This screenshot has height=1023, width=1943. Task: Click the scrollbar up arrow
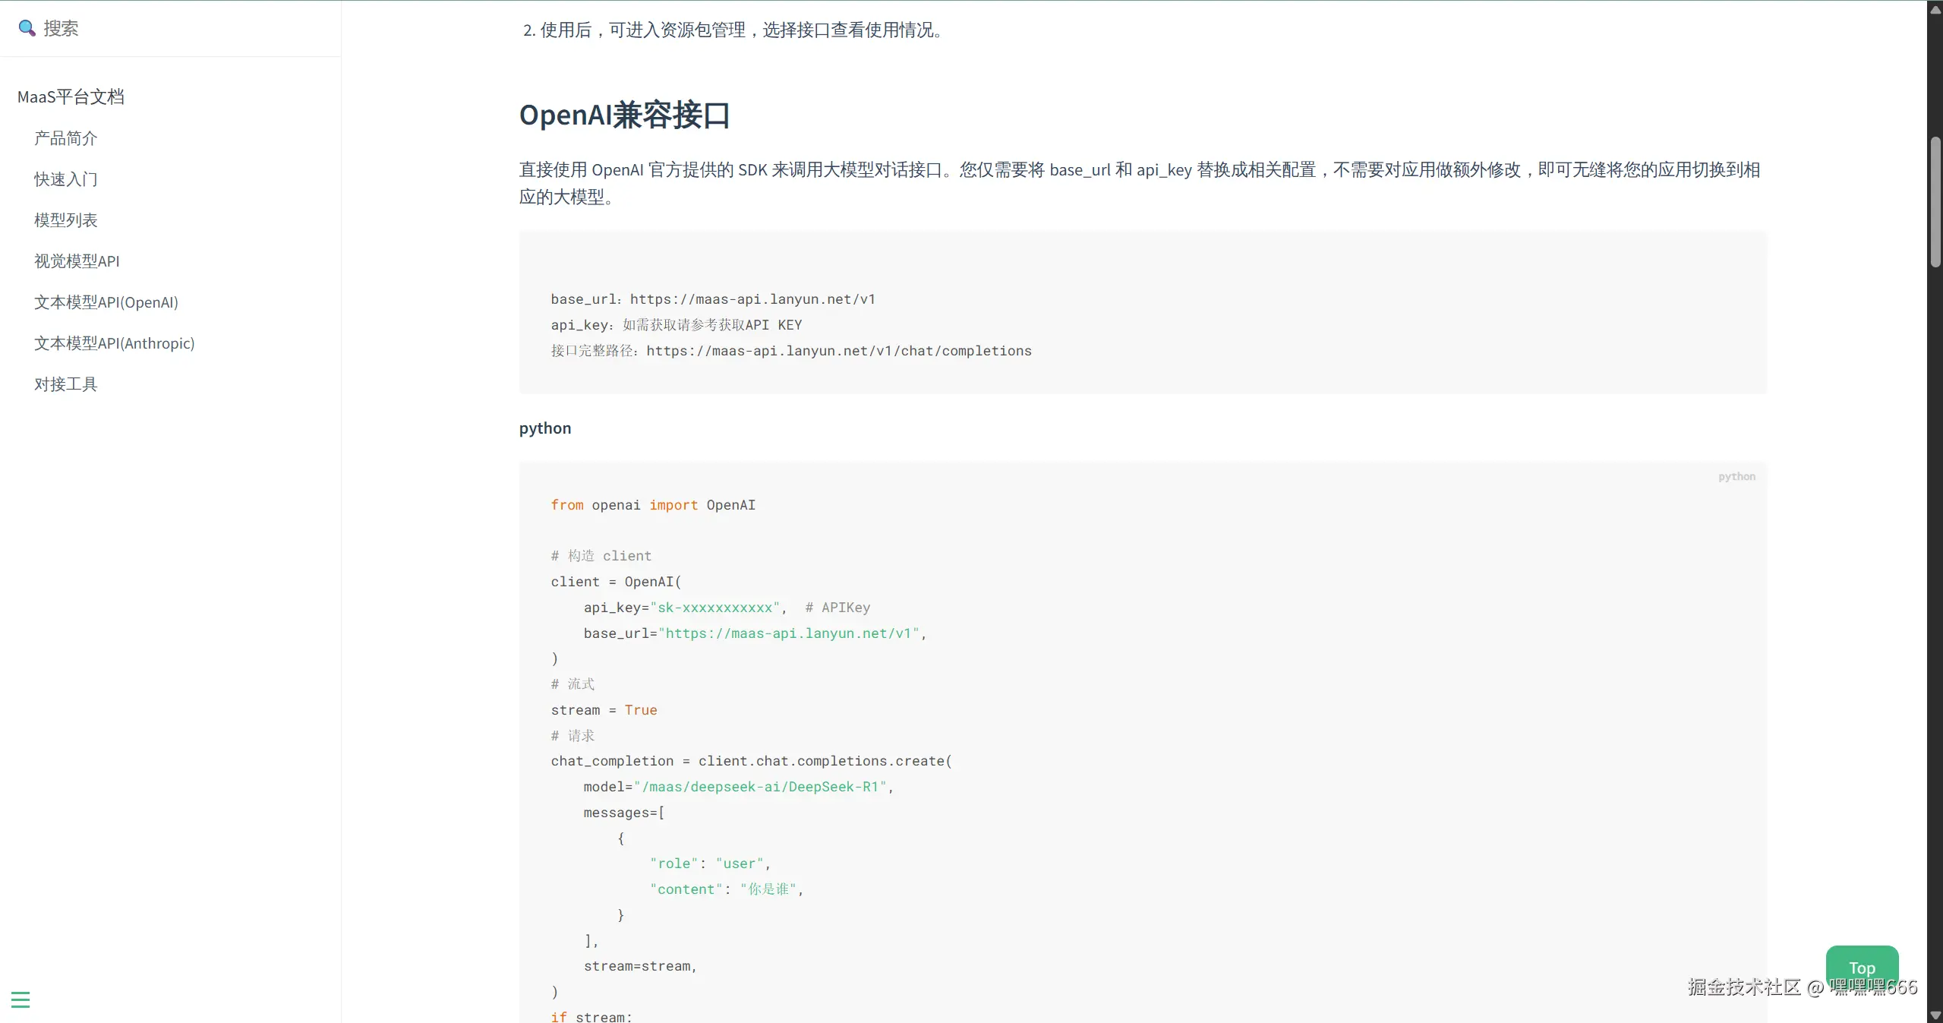1933,9
